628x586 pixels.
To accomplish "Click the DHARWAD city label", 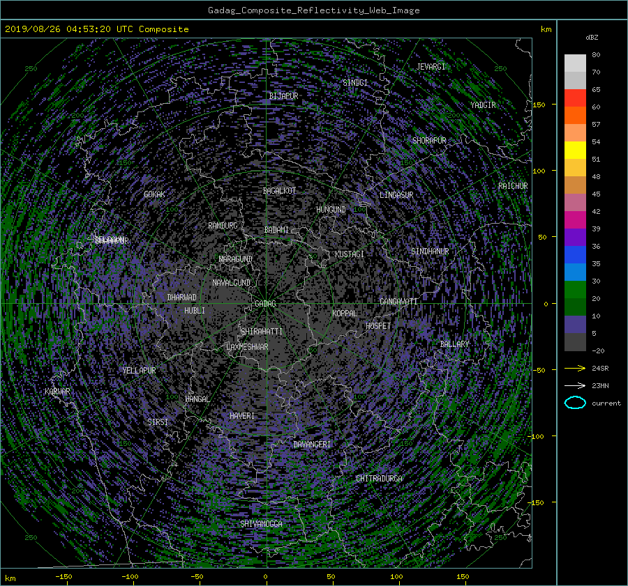I will click(x=182, y=298).
